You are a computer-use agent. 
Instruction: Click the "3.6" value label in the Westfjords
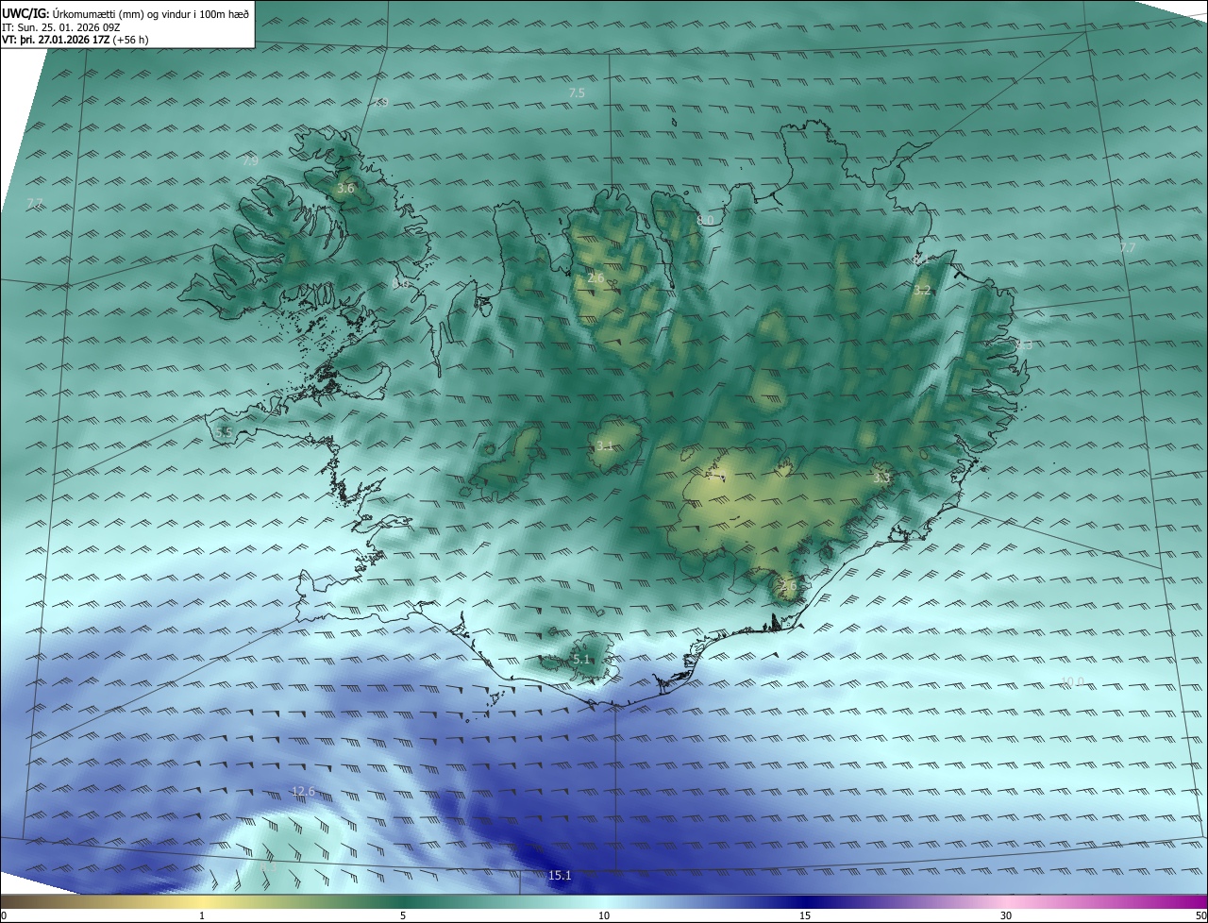[345, 189]
